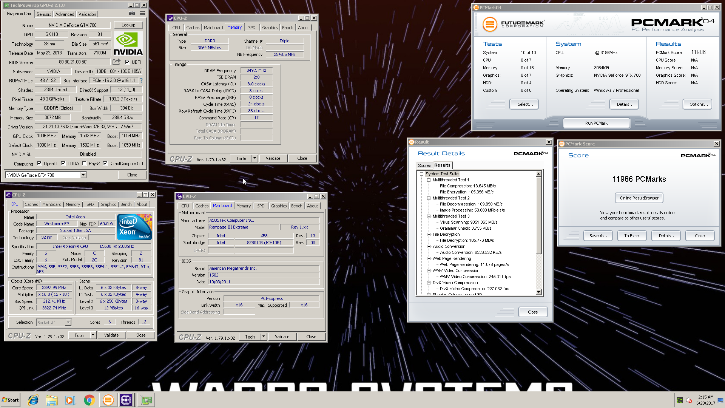Click the Start button
The image size is (725, 408).
[10, 400]
